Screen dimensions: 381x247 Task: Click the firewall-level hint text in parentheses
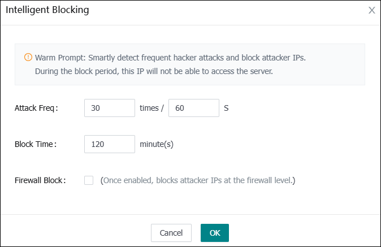198,181
